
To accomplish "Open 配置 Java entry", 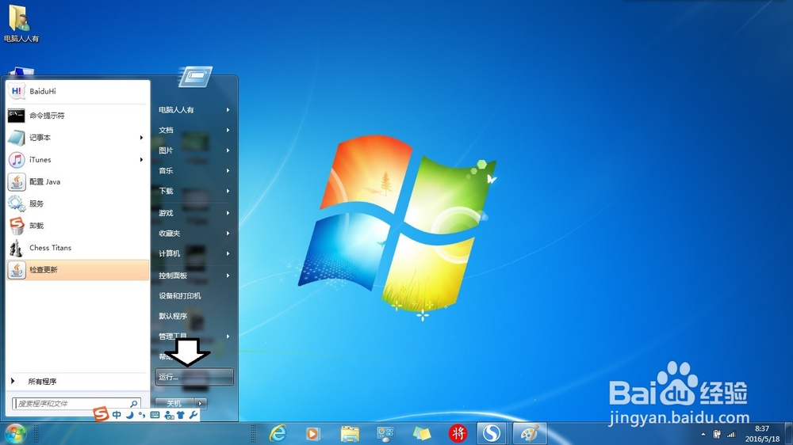I will 78,182.
